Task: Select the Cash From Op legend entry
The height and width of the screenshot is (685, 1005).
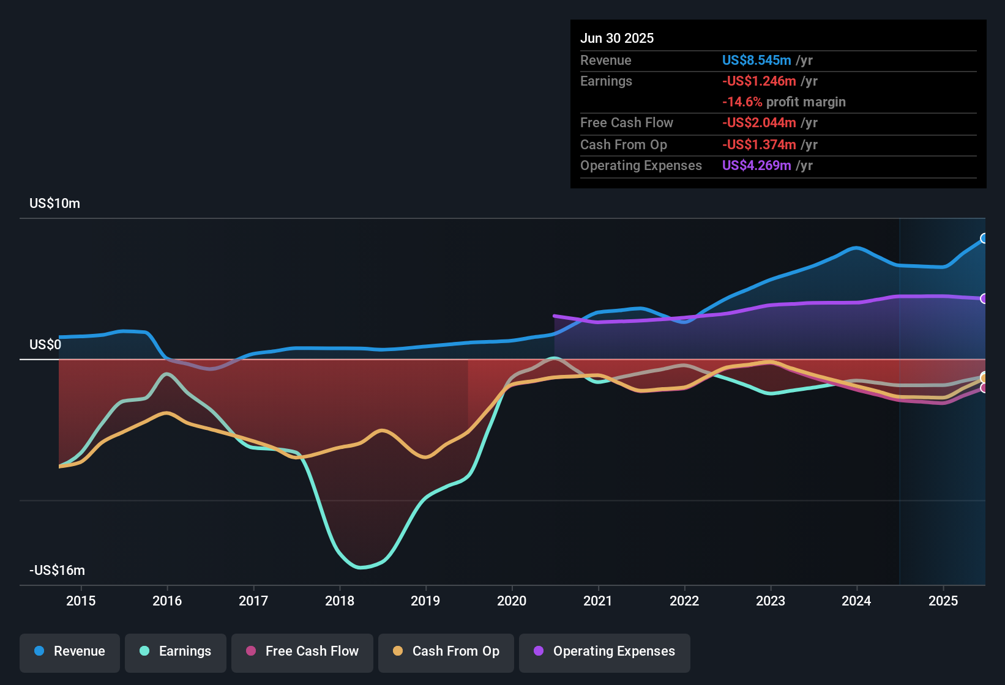Action: pos(446,651)
